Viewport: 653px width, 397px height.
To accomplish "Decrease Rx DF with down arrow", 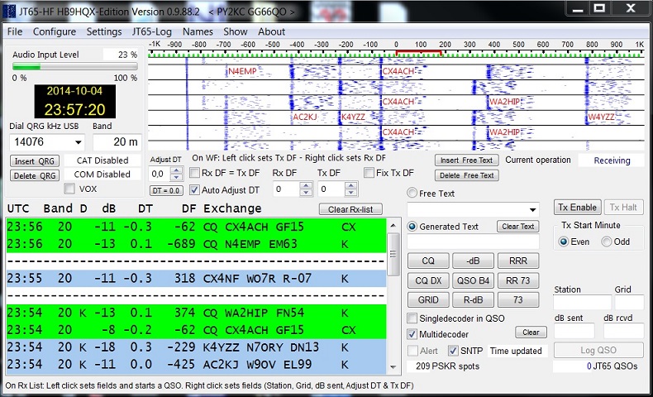I will [306, 193].
